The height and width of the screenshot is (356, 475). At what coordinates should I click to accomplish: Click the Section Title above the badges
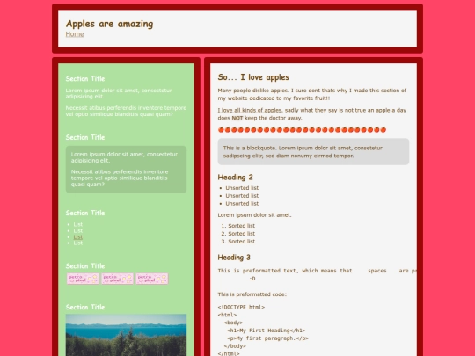(x=85, y=265)
